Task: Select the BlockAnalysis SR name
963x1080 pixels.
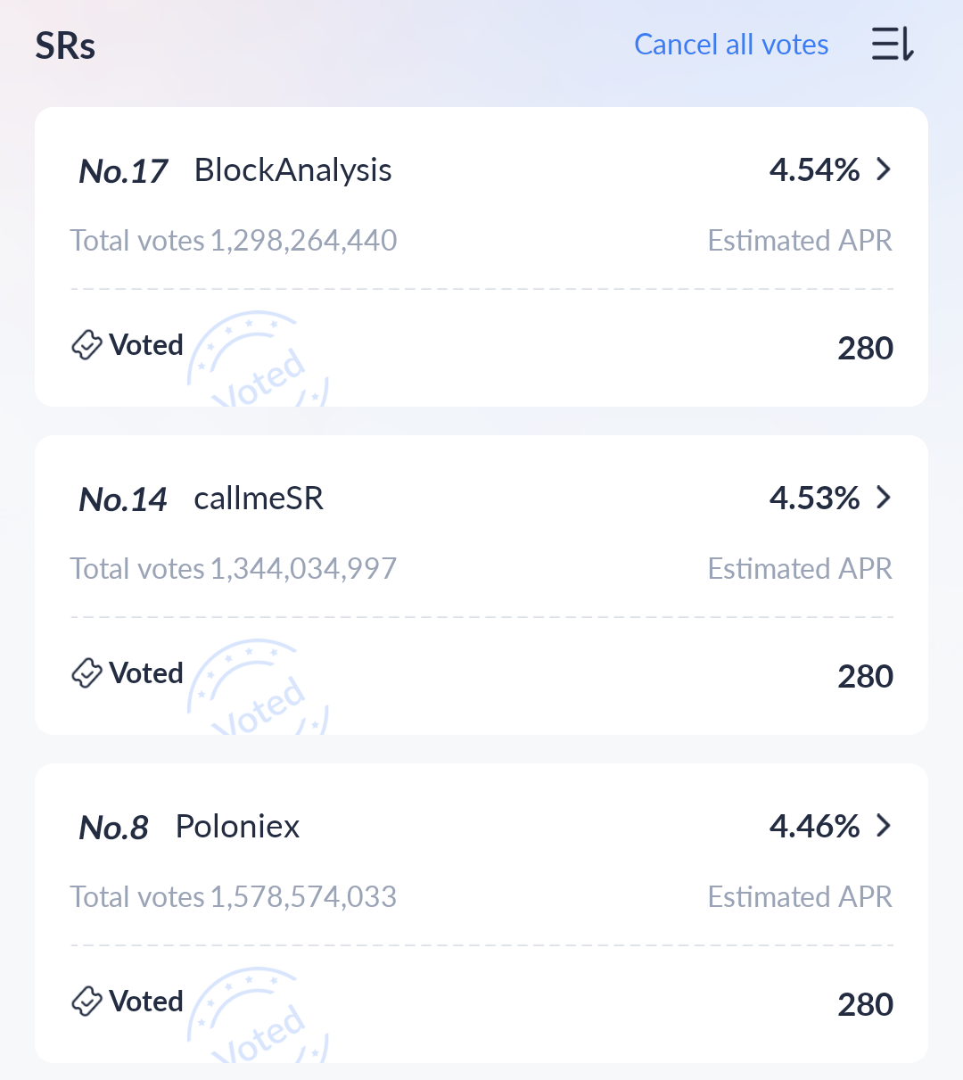Action: [x=292, y=170]
